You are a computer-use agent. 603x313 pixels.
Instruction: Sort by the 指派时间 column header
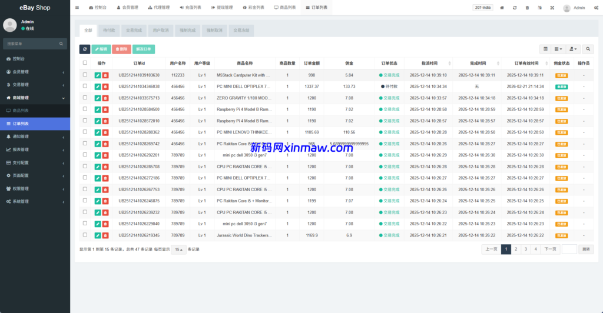pyautogui.click(x=429, y=64)
